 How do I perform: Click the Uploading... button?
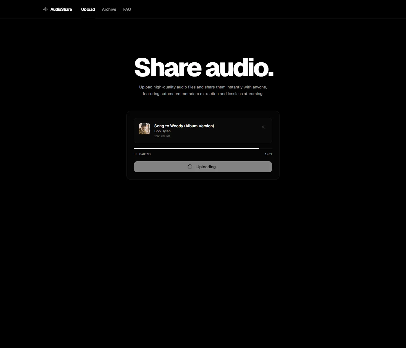click(x=203, y=167)
